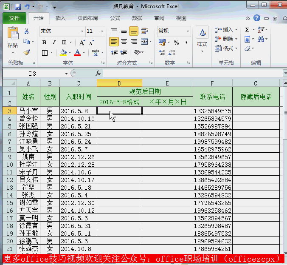Toggle Bold formatting

coord(45,43)
